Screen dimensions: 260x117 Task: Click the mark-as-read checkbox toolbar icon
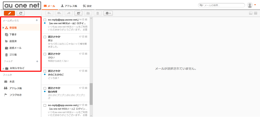[x=78, y=13]
